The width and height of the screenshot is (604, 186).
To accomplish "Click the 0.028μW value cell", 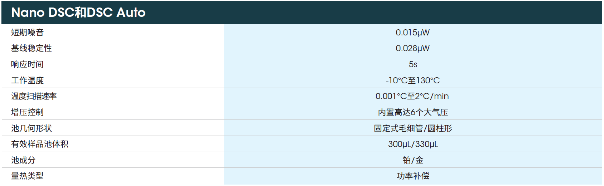I will click(x=412, y=48).
